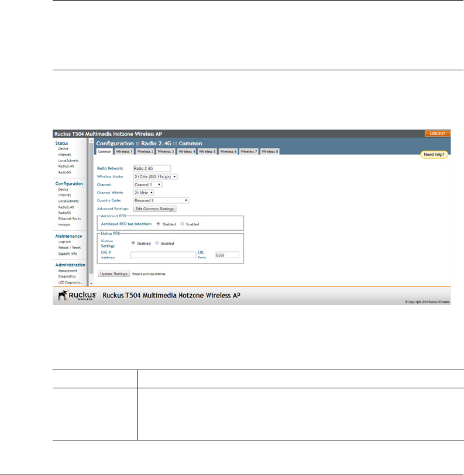Switch to the Wireless 5 tab
The image size is (464, 475).
pyautogui.click(x=207, y=152)
